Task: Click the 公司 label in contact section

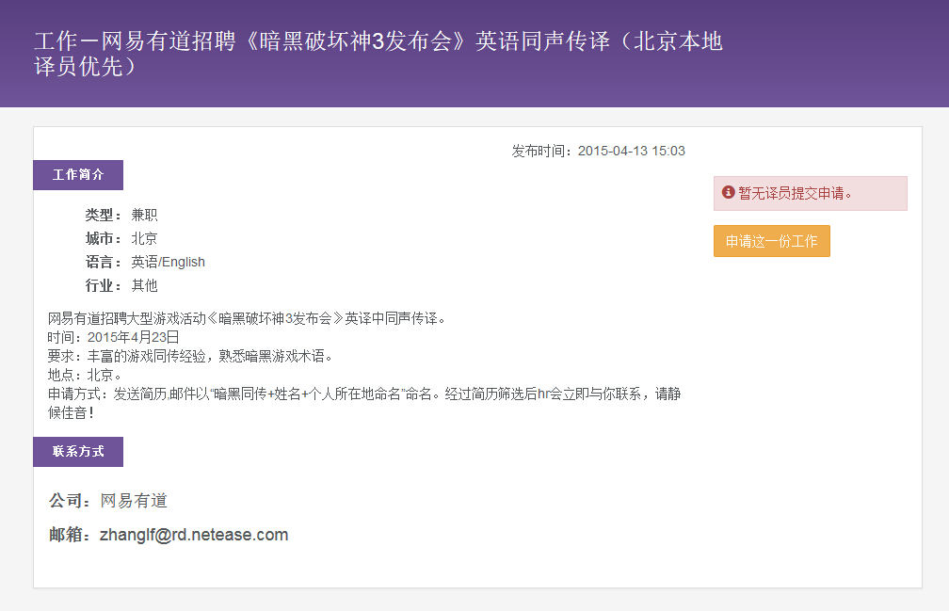Action: point(70,501)
